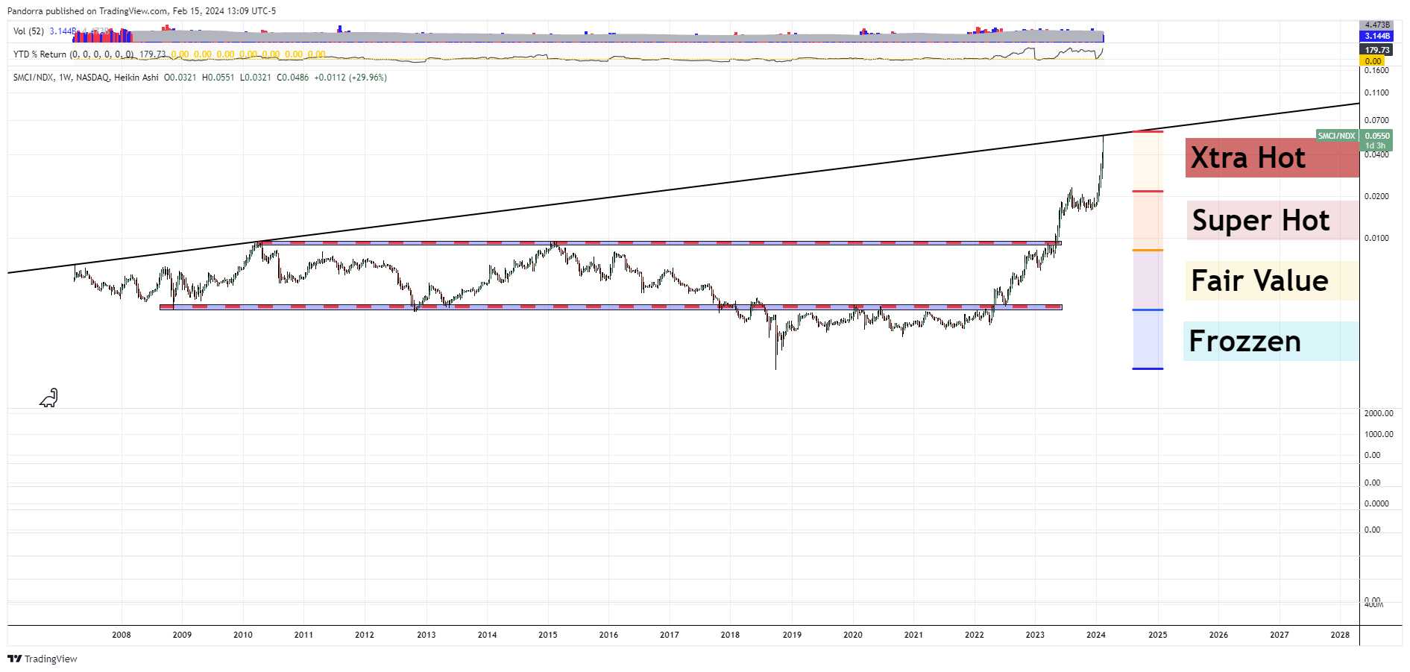Viewport: 1410px width, 672px height.
Task: Click the 2025 label on time axis
Action: [1158, 635]
